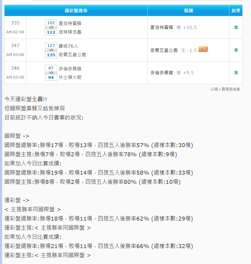251x264 pixels.
Task: Click the line with 勝率62% (總樣本數:29場)
Action: (99, 218)
